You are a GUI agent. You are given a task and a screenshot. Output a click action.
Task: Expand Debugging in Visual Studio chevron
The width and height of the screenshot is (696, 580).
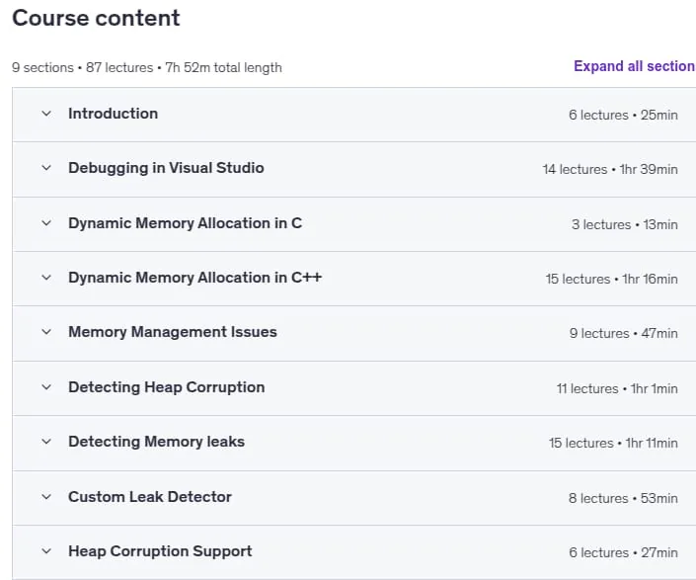[46, 168]
